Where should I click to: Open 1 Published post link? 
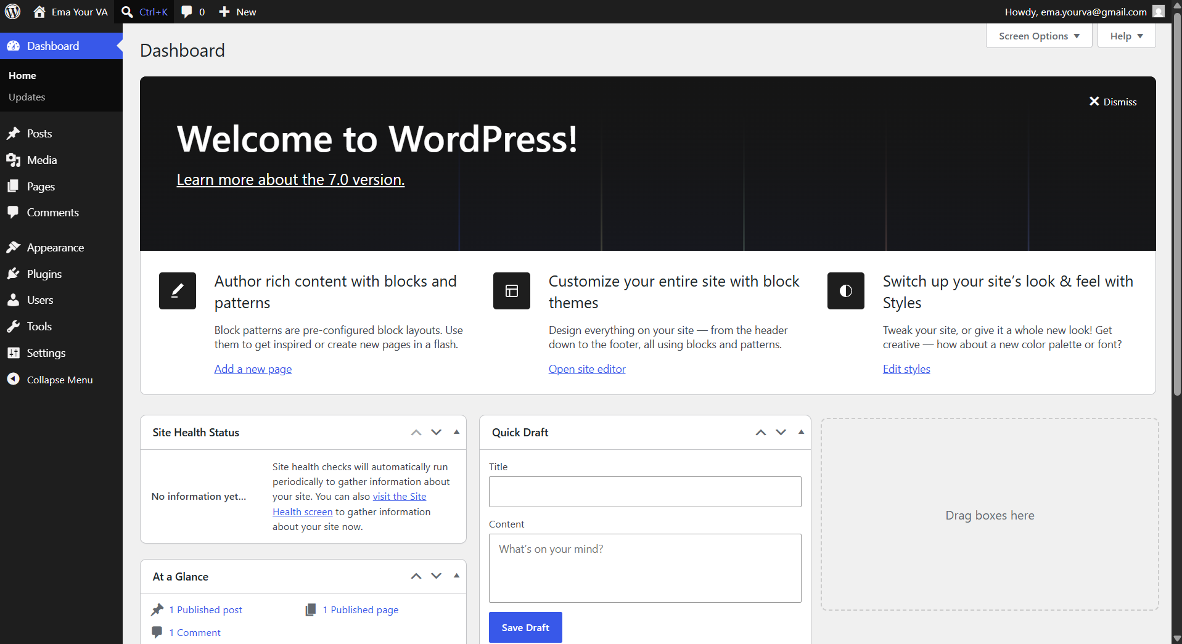(205, 609)
